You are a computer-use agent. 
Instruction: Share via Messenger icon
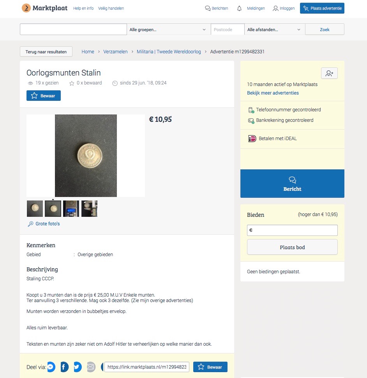pyautogui.click(x=51, y=367)
